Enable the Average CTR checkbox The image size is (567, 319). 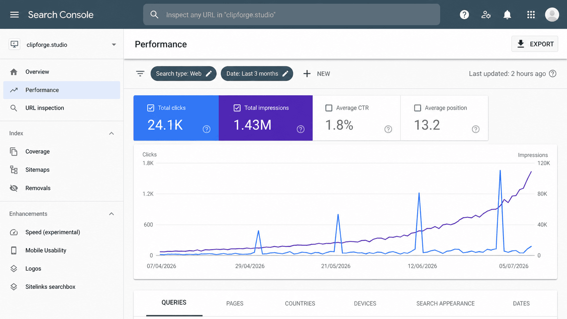[x=329, y=108]
